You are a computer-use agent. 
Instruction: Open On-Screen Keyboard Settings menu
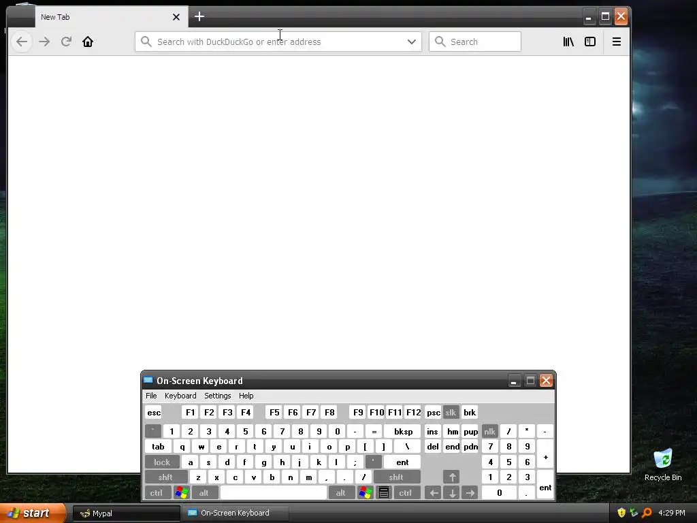click(x=217, y=396)
